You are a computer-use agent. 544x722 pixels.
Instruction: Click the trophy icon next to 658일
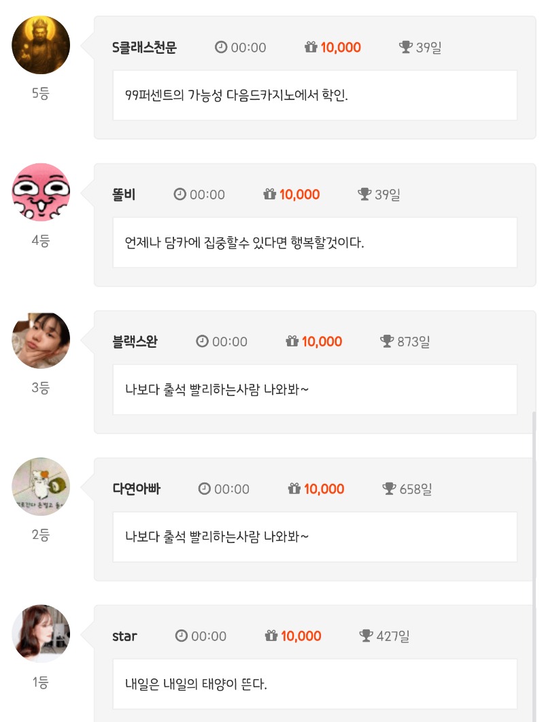tap(389, 489)
